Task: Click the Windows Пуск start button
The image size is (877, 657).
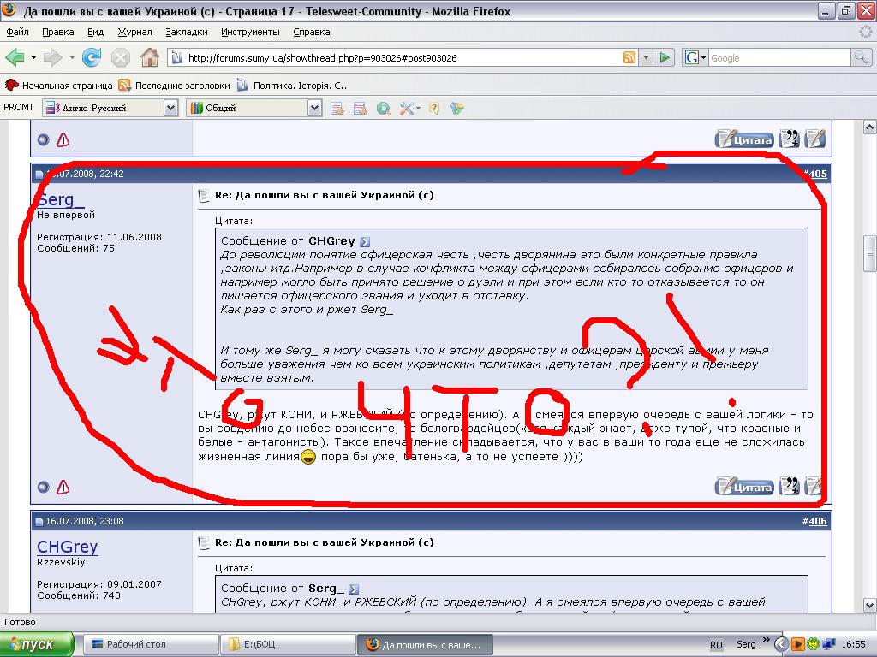Action: [x=38, y=644]
